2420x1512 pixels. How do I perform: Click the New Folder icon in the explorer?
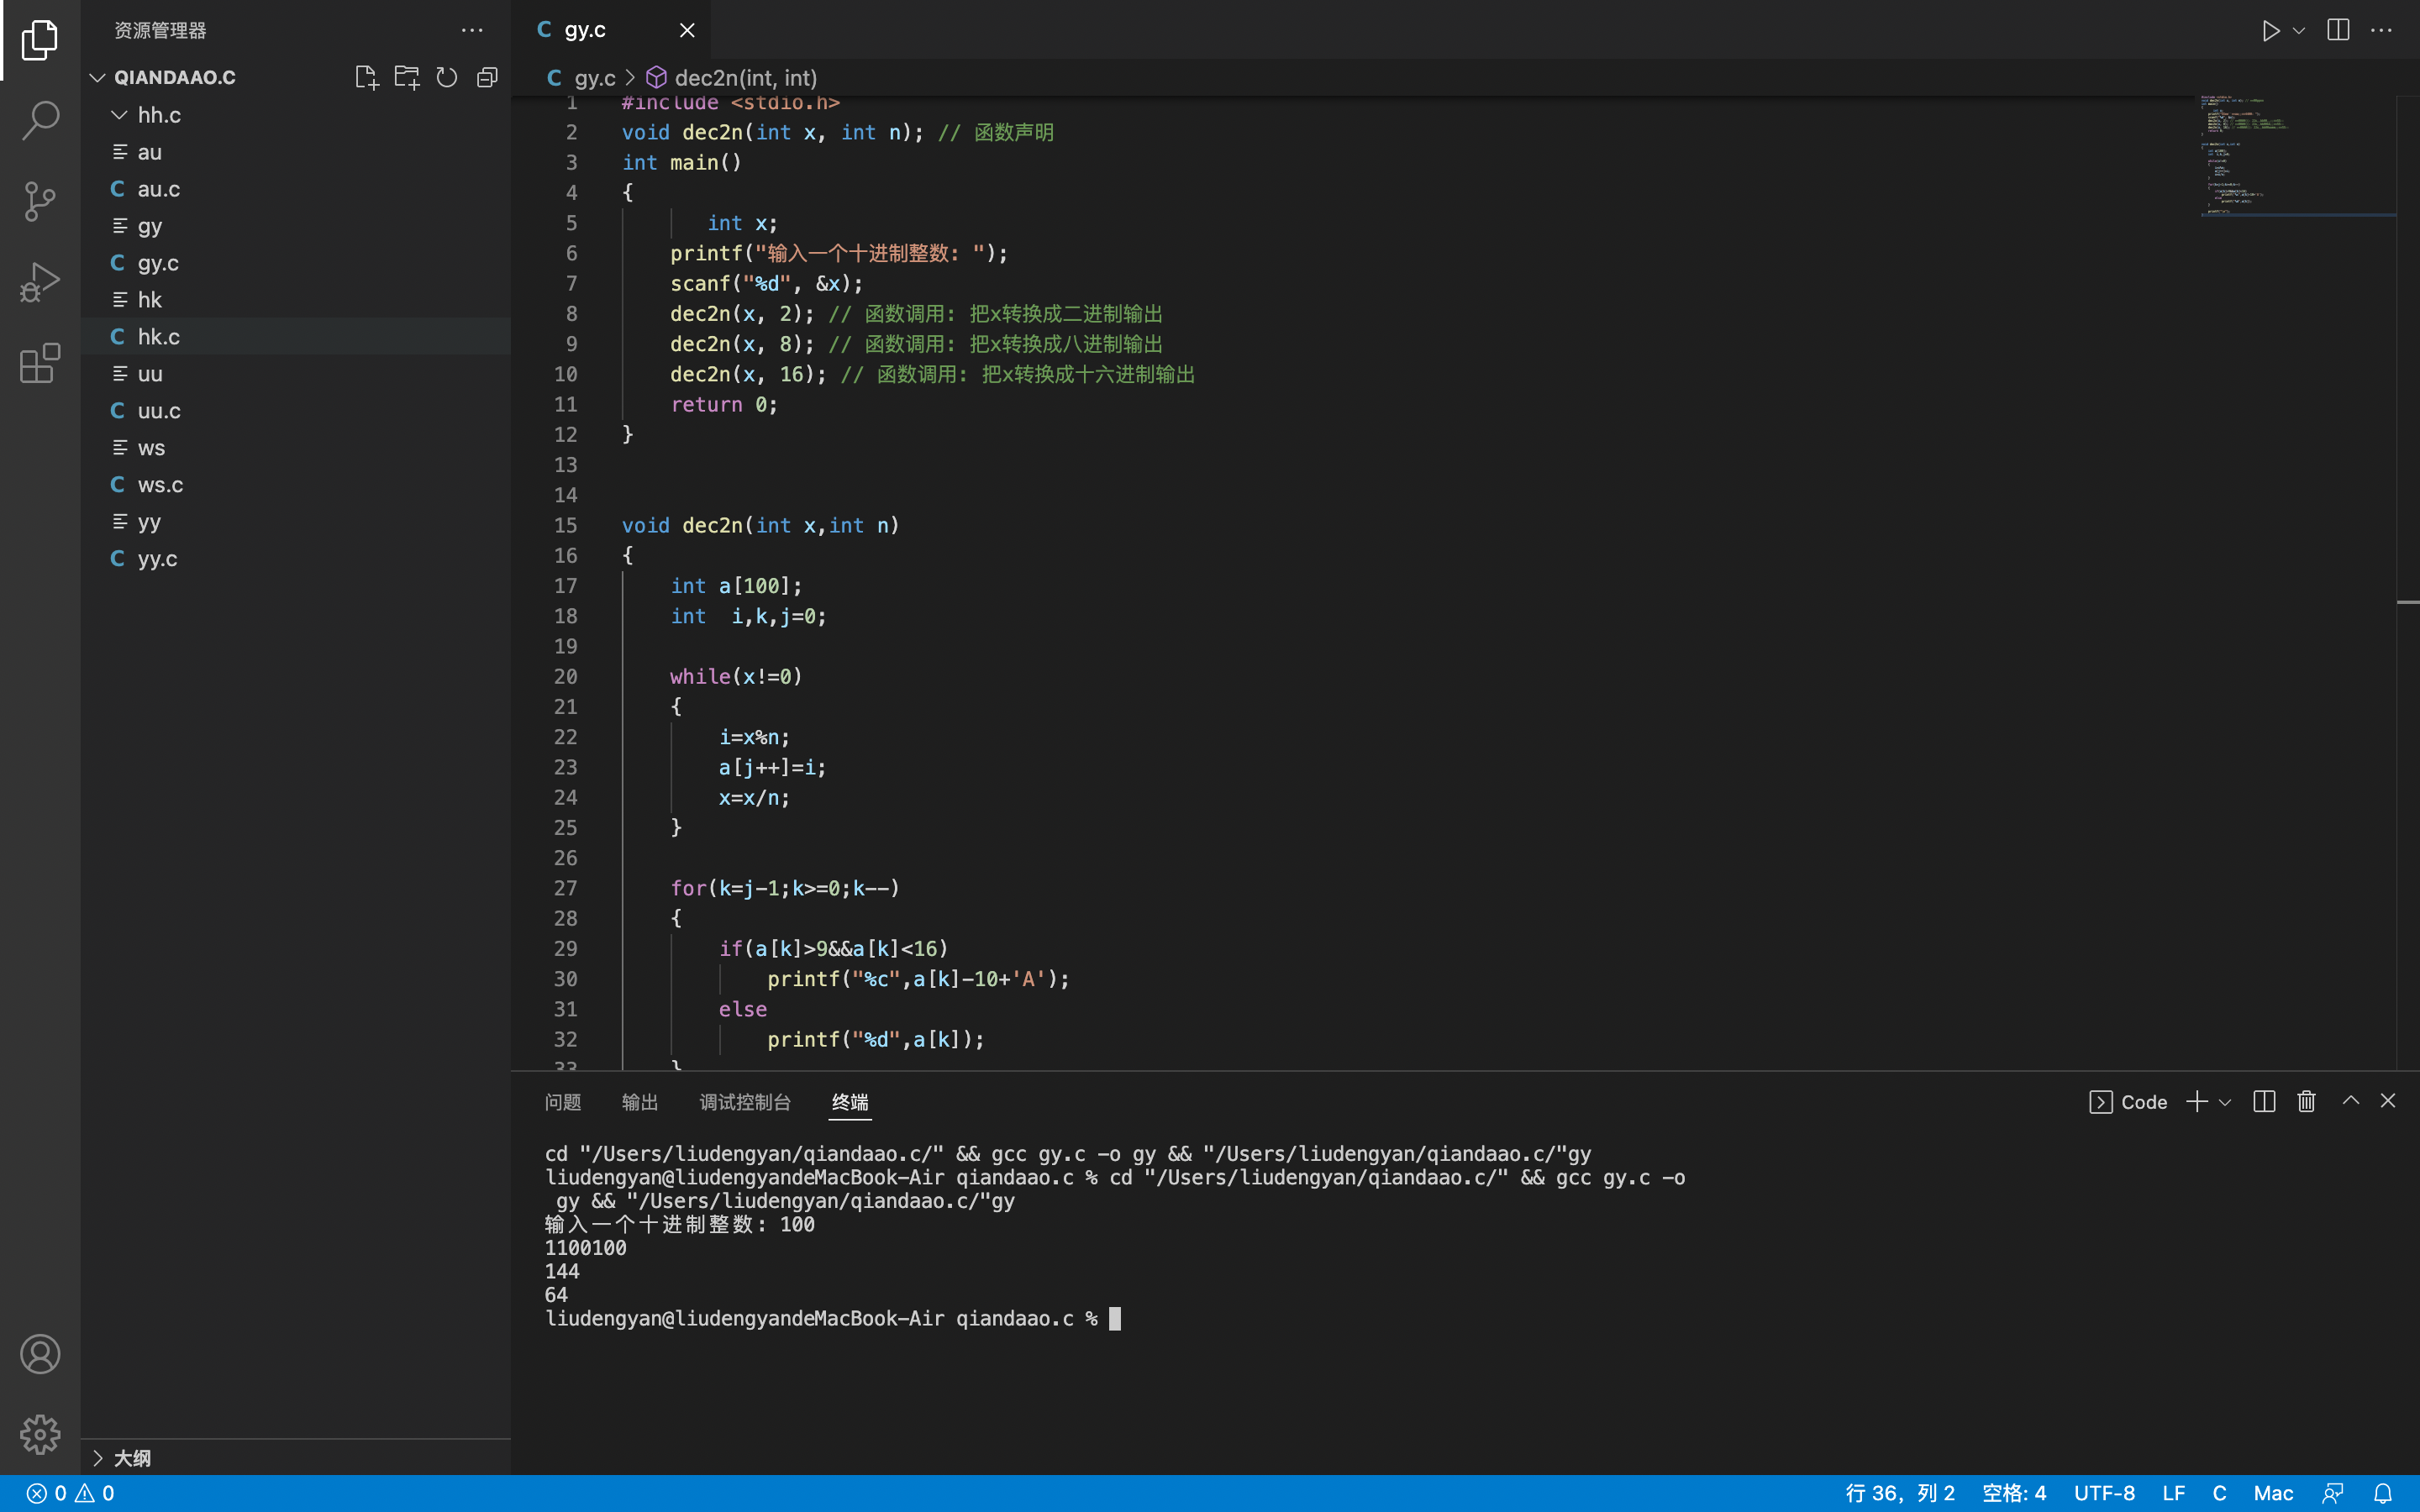click(x=406, y=78)
